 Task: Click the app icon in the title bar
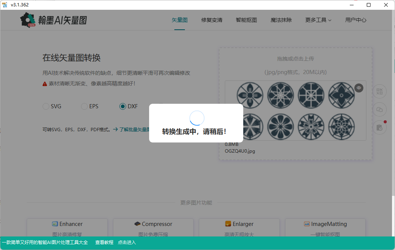pyautogui.click(x=5, y=4)
